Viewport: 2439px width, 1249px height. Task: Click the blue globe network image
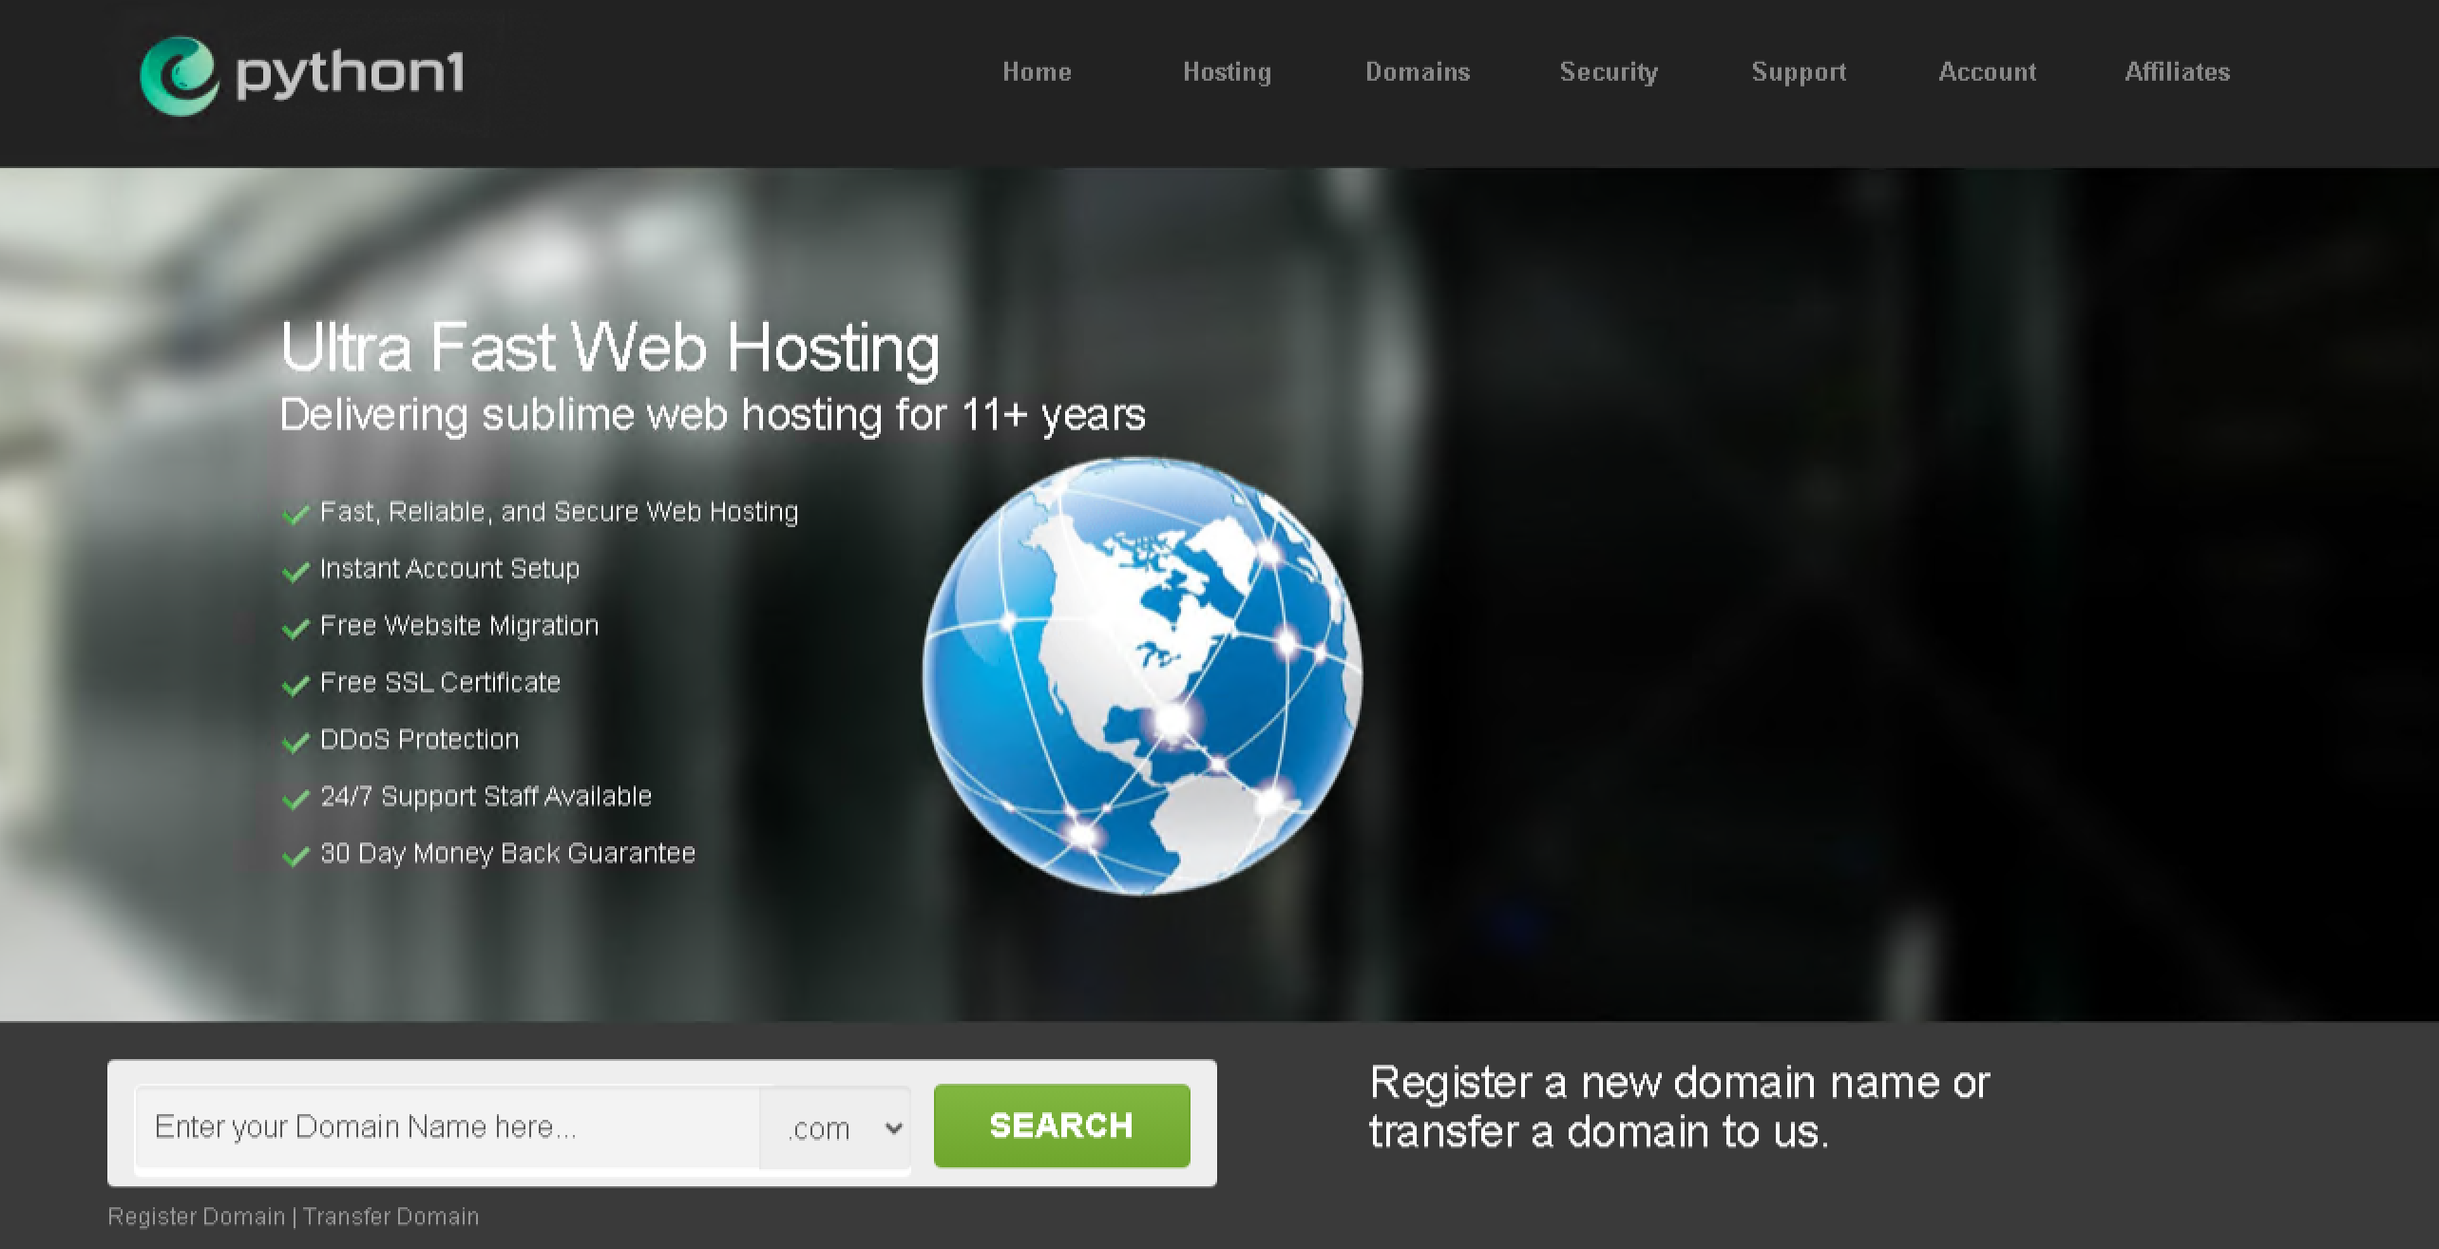[1142, 675]
